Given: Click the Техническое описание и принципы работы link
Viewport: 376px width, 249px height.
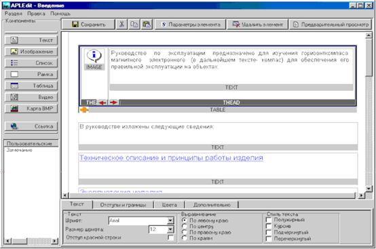Looking at the screenshot, I should [x=171, y=157].
